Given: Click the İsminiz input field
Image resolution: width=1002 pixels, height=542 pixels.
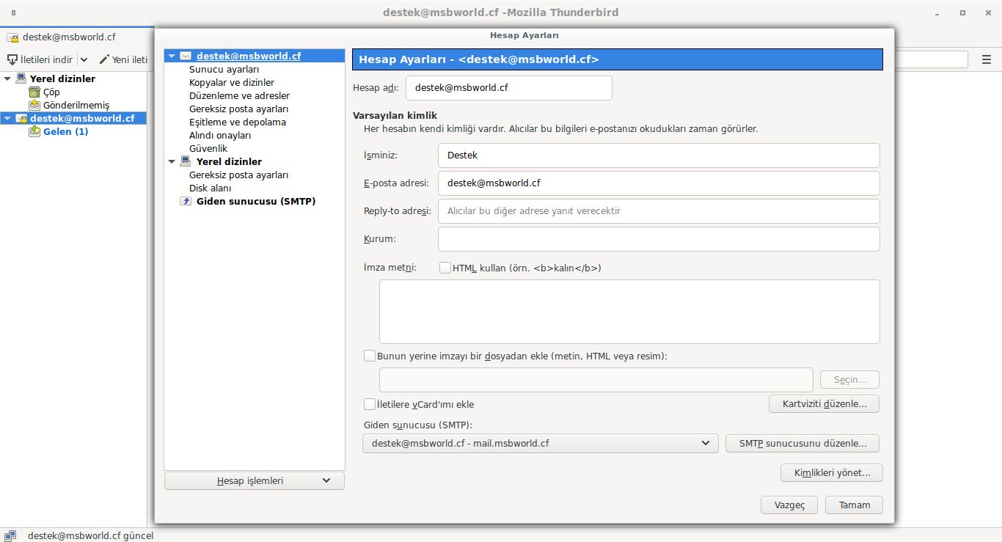Looking at the screenshot, I should [659, 155].
